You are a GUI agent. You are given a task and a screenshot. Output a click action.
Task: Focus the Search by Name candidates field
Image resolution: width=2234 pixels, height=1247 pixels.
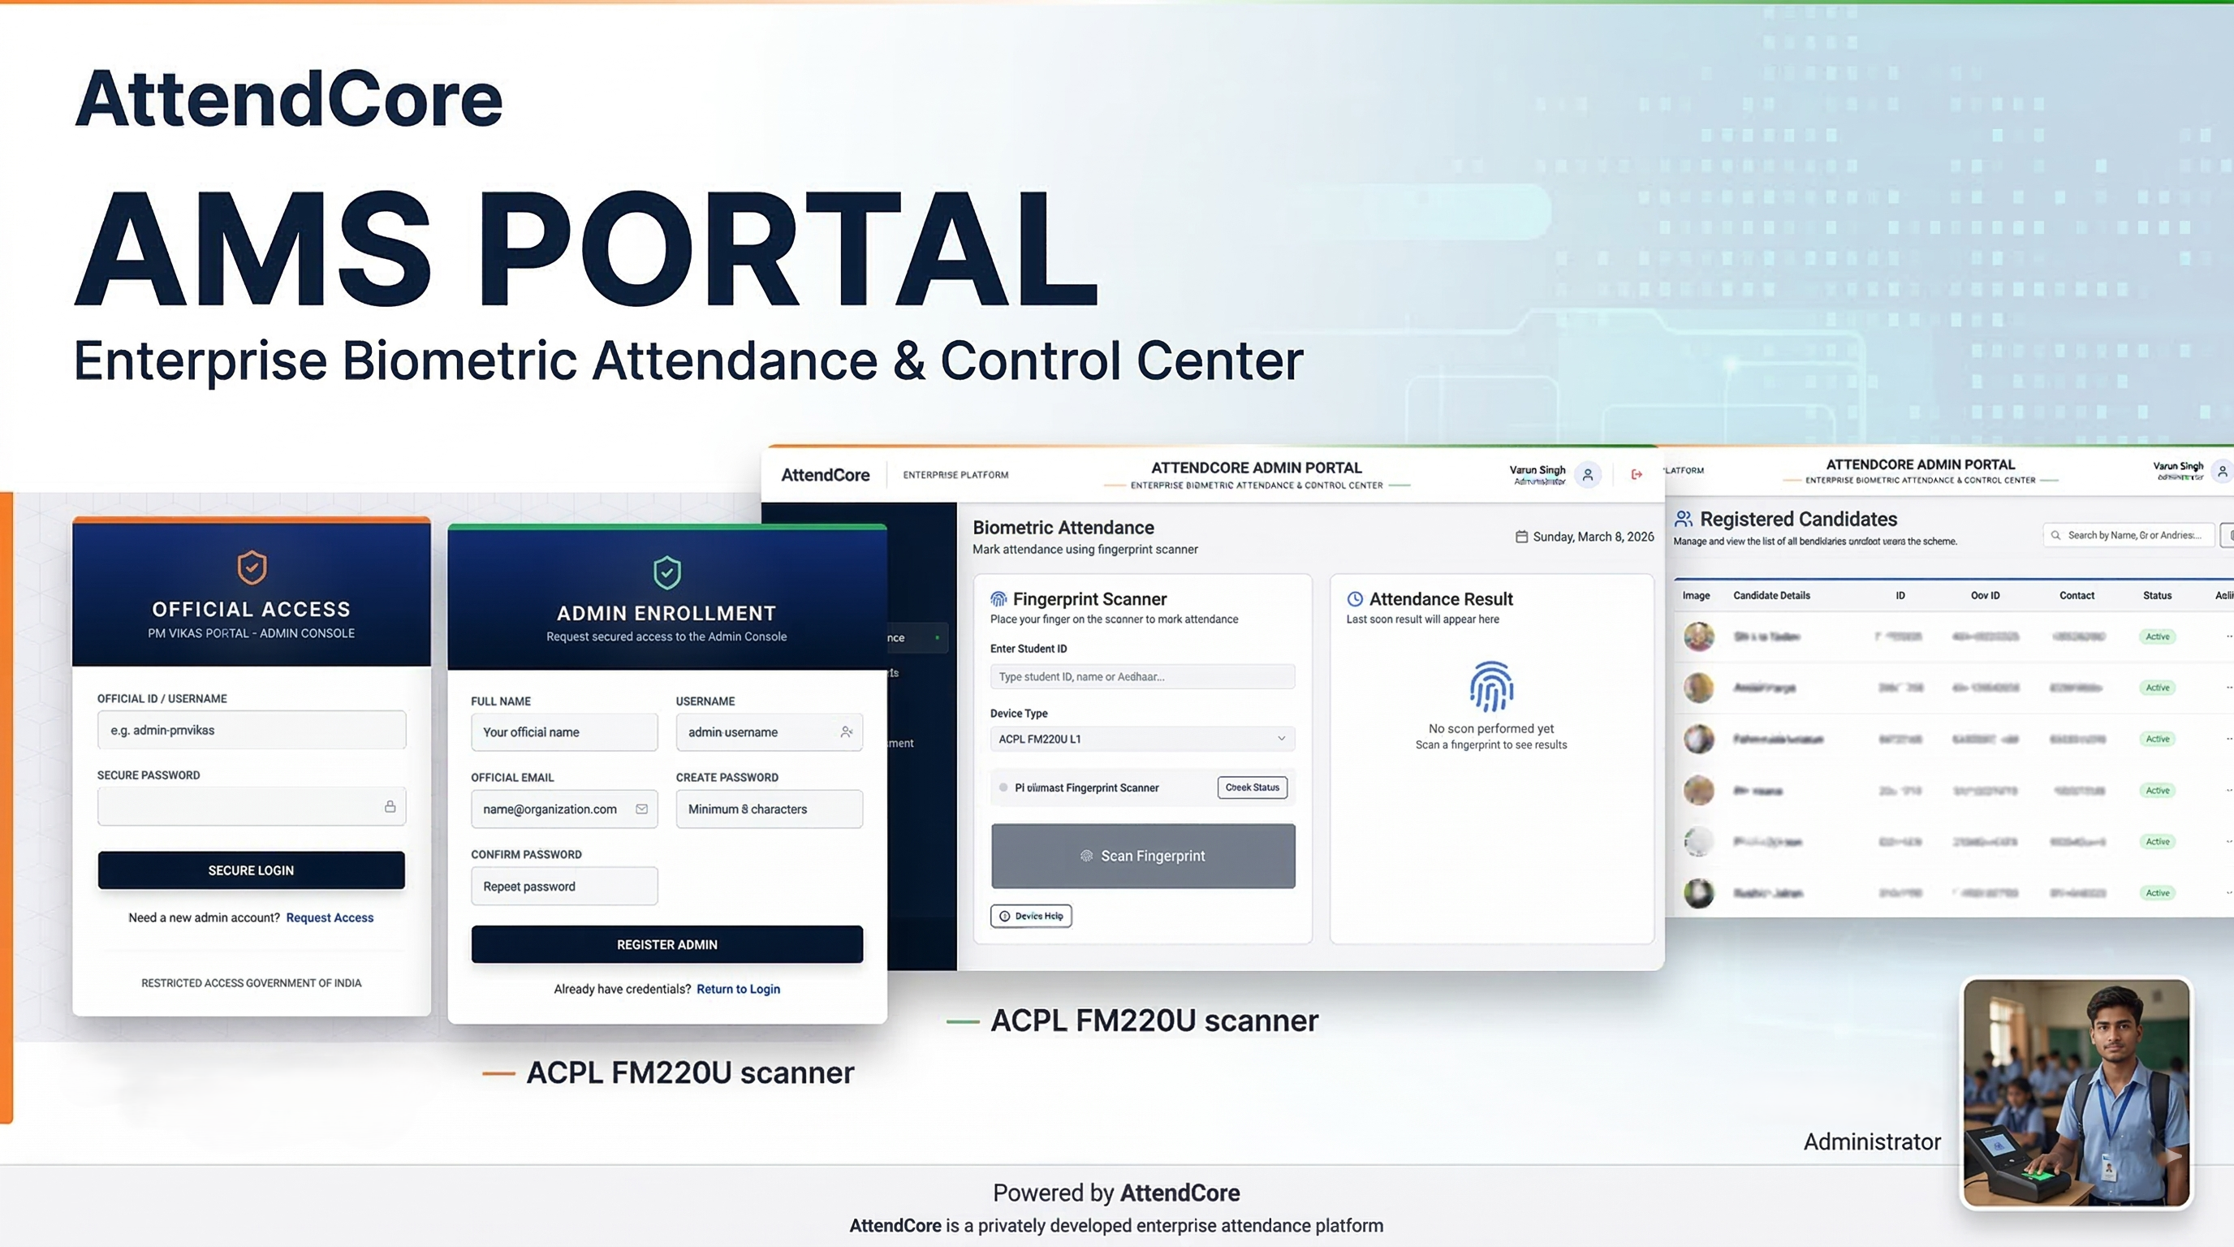(2128, 535)
